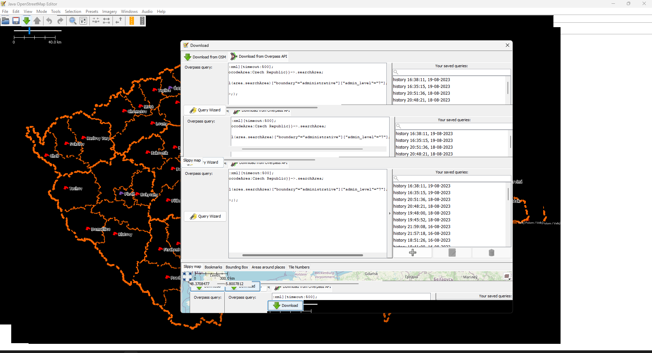Click the Open file folder icon
The image size is (652, 353).
[5, 21]
